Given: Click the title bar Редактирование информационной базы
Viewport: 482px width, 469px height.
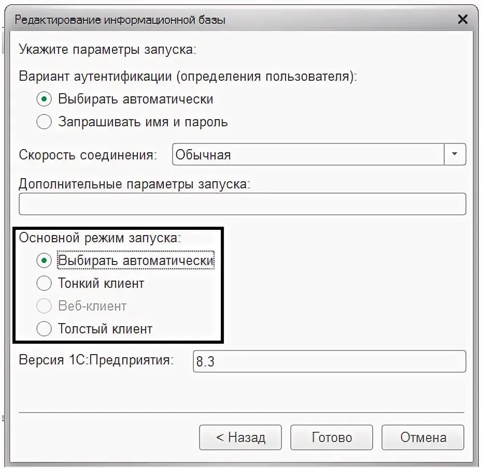Looking at the screenshot, I should click(120, 20).
